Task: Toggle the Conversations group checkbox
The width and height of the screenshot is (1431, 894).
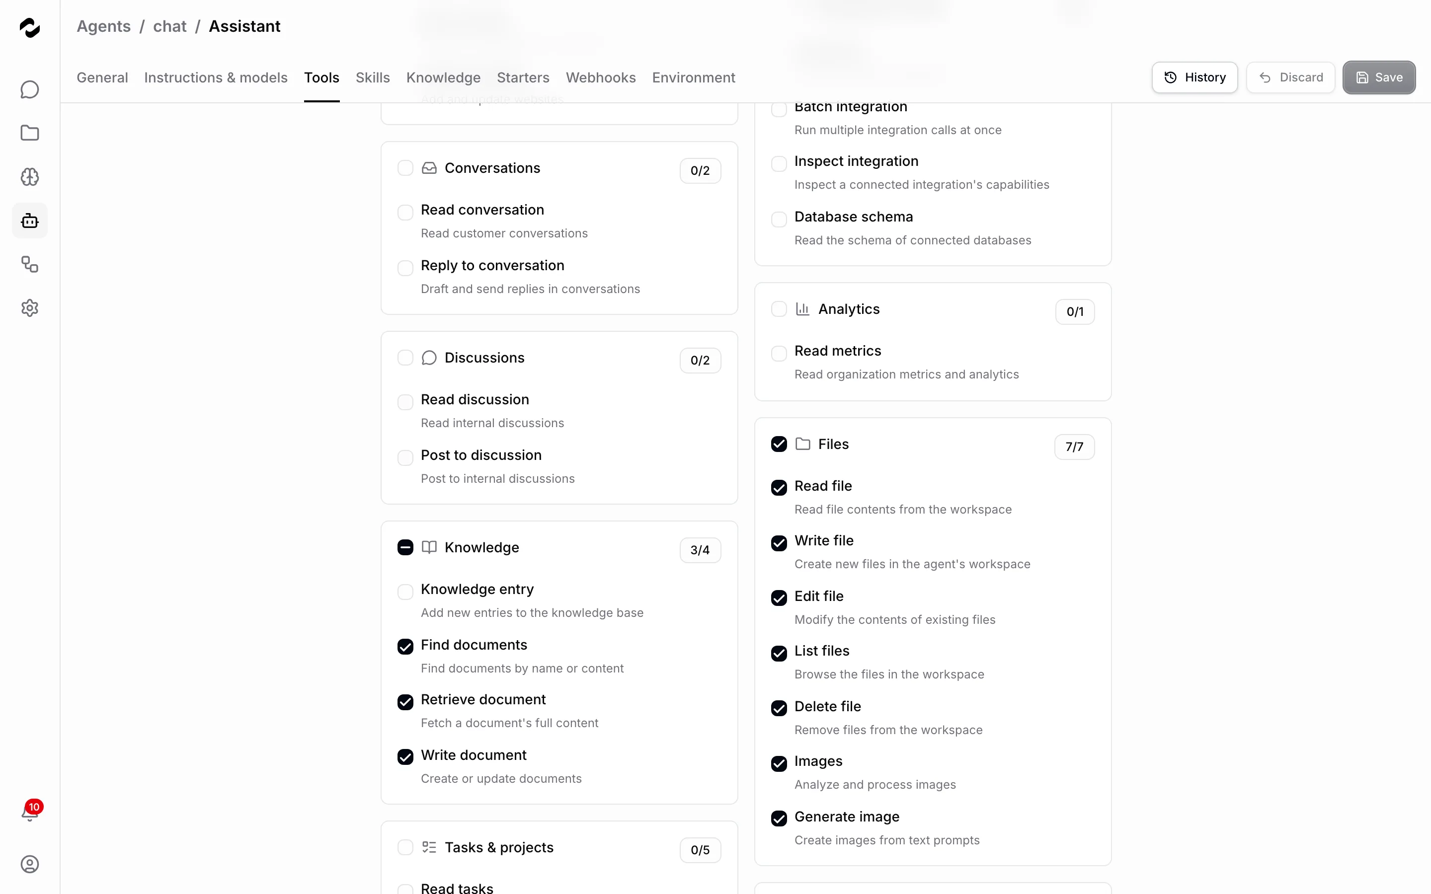Action: click(405, 168)
